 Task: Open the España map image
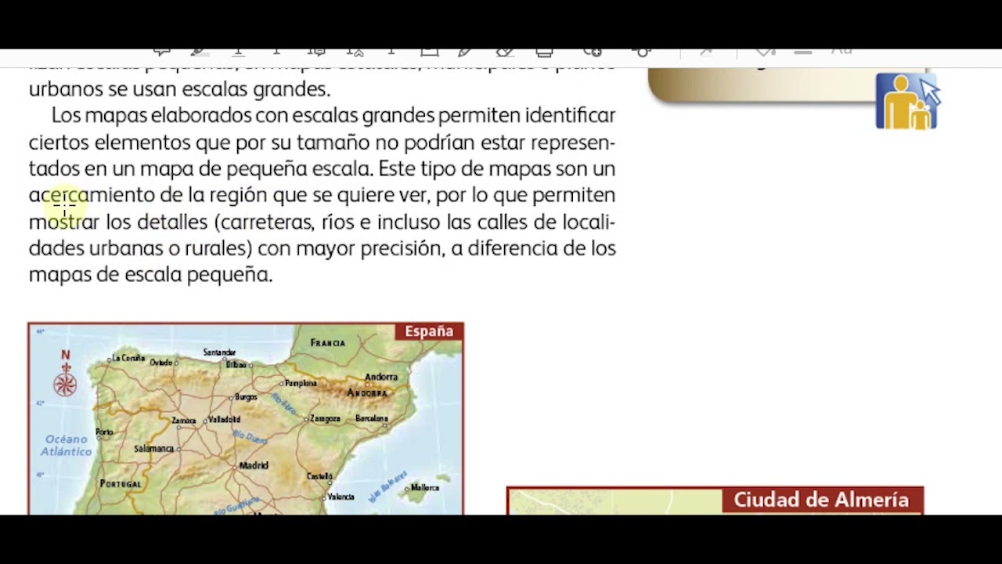tap(246, 418)
